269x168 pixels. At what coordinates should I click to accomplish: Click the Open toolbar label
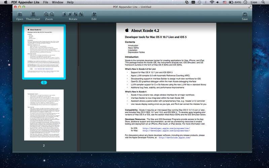pyautogui.click(x=20, y=19)
